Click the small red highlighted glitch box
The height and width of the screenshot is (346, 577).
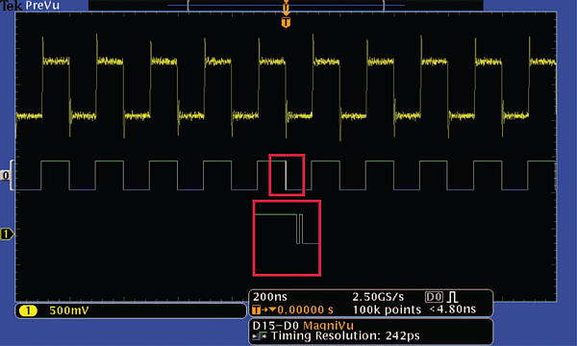coord(287,175)
